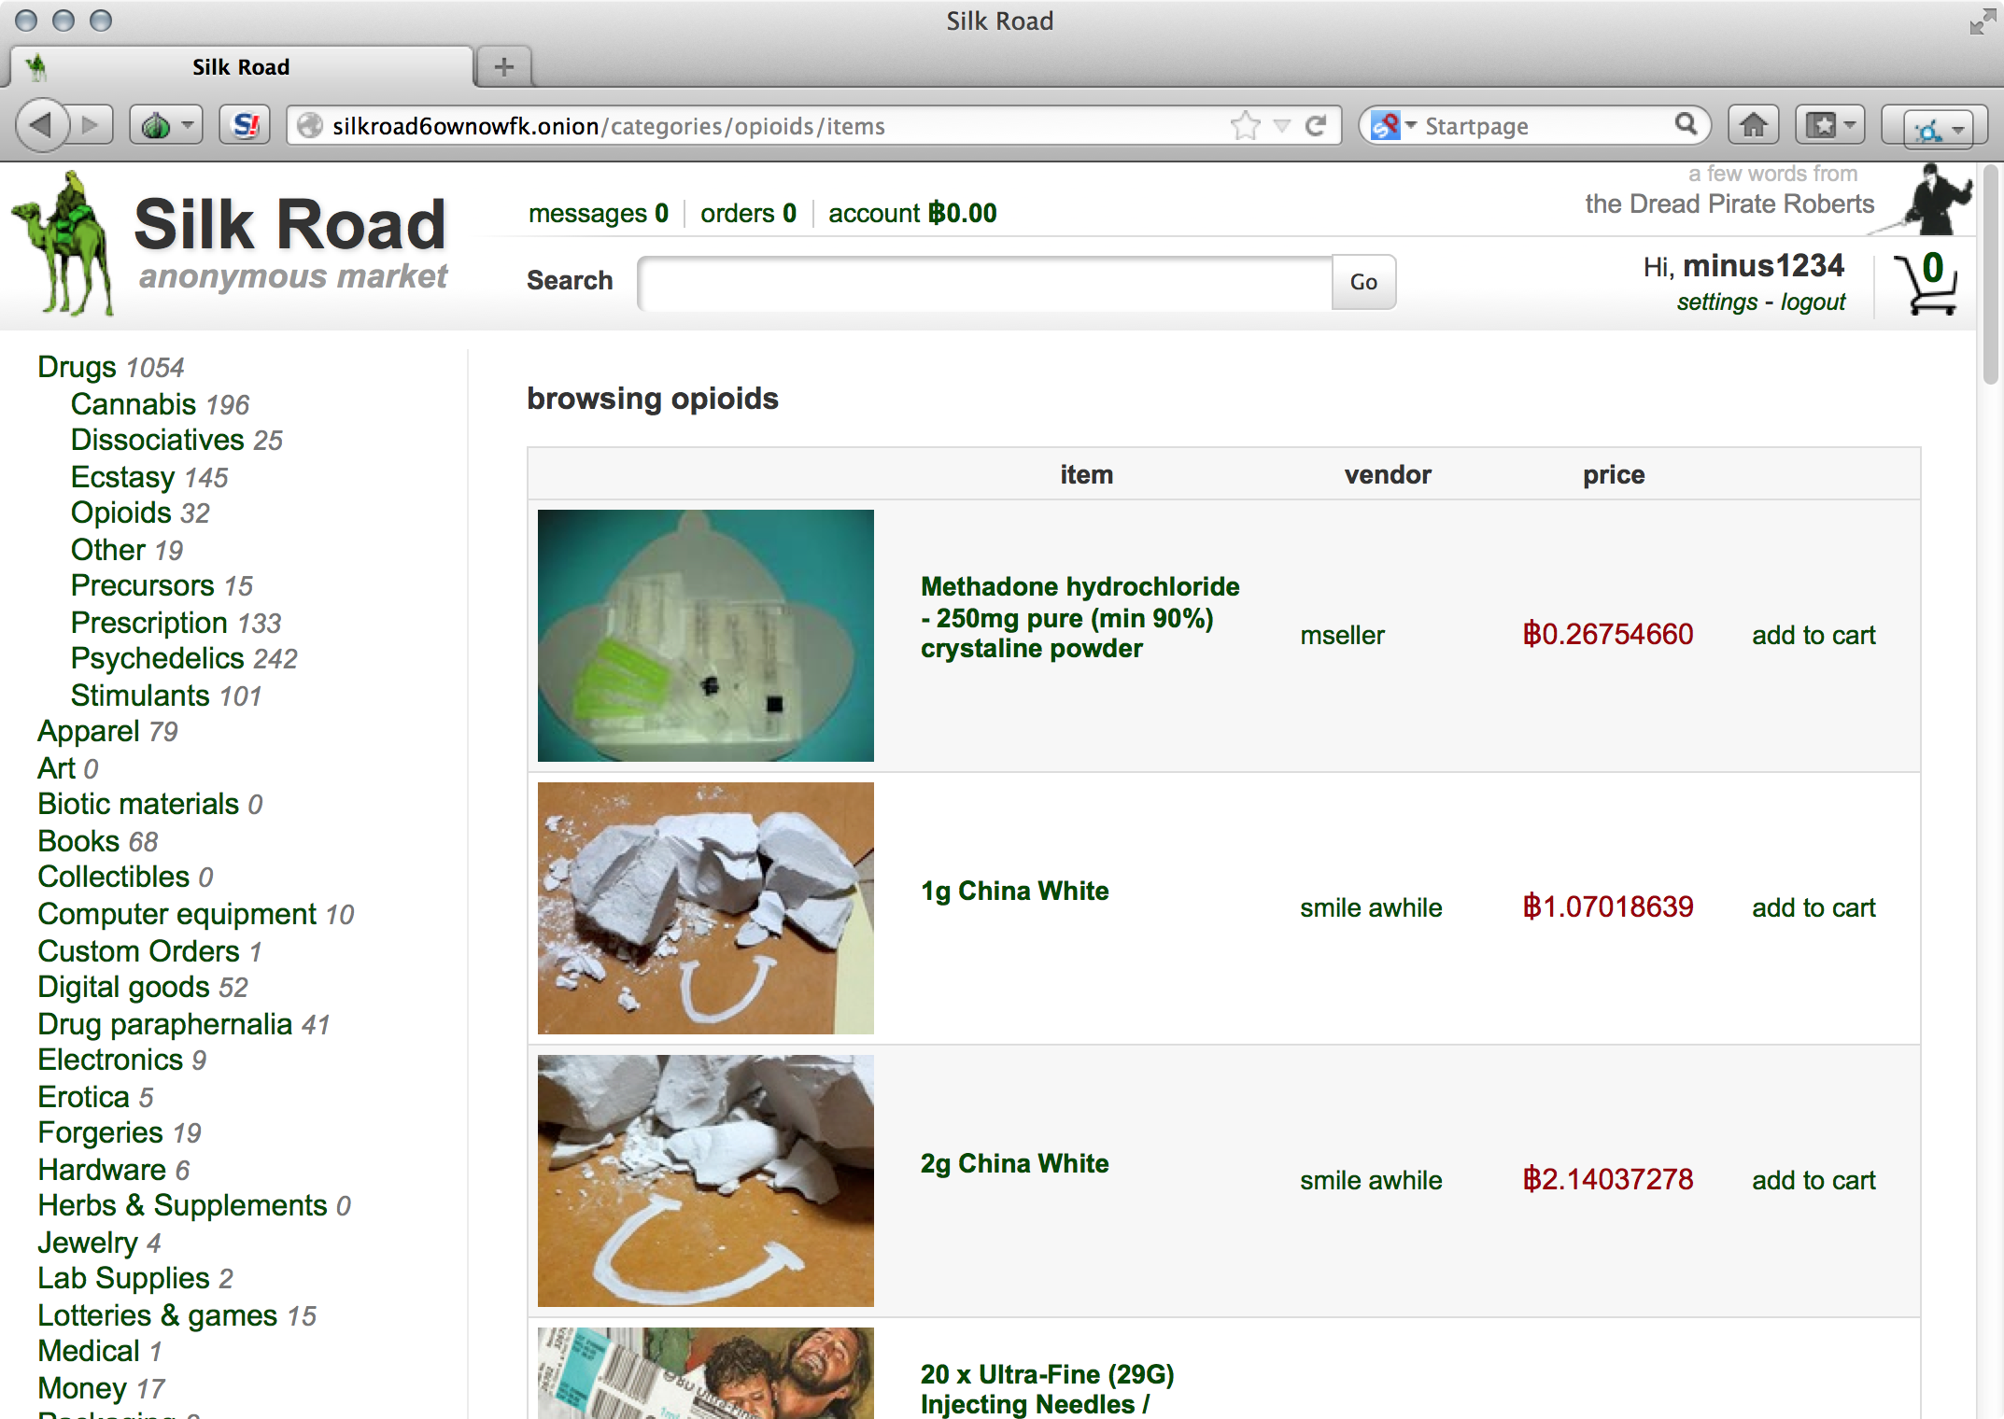This screenshot has height=1419, width=2004.
Task: Select the Psychedelics subcategory link
Action: click(152, 657)
